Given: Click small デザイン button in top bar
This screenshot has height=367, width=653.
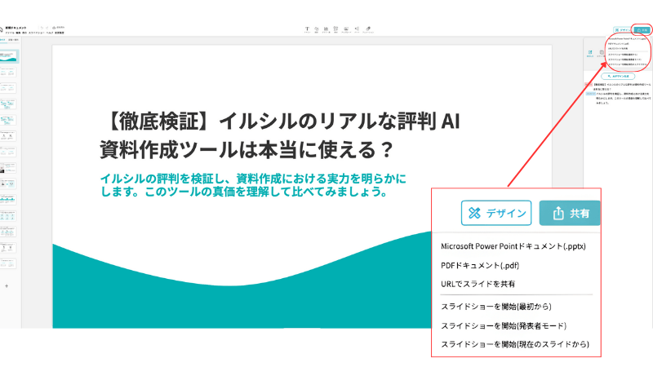Looking at the screenshot, I should 622,30.
